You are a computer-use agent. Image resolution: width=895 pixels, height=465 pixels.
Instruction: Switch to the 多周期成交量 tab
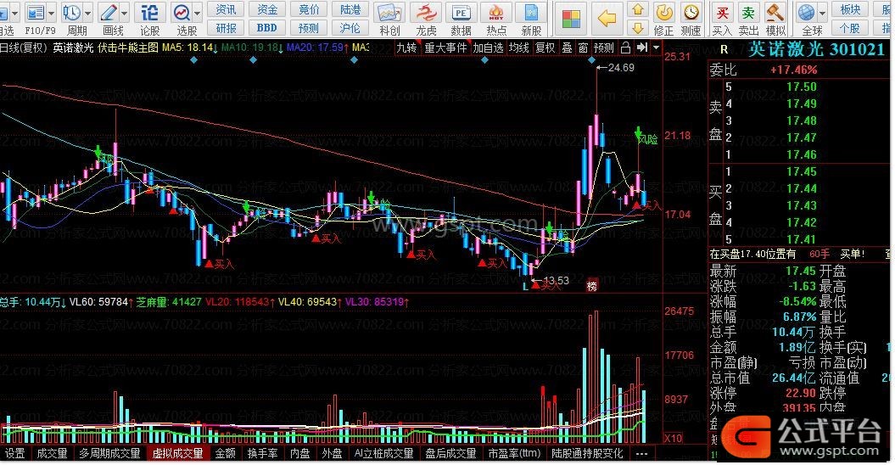(x=109, y=454)
